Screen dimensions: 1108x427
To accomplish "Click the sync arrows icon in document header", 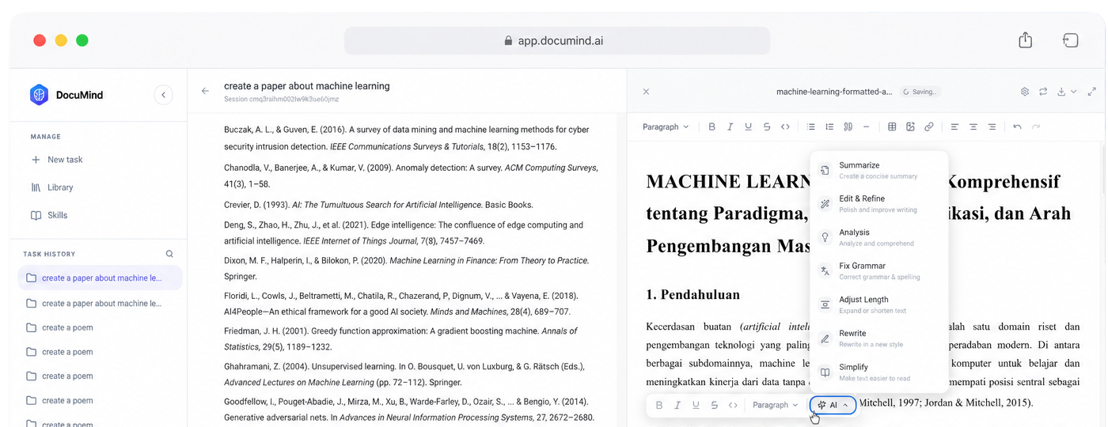I will coord(1043,92).
